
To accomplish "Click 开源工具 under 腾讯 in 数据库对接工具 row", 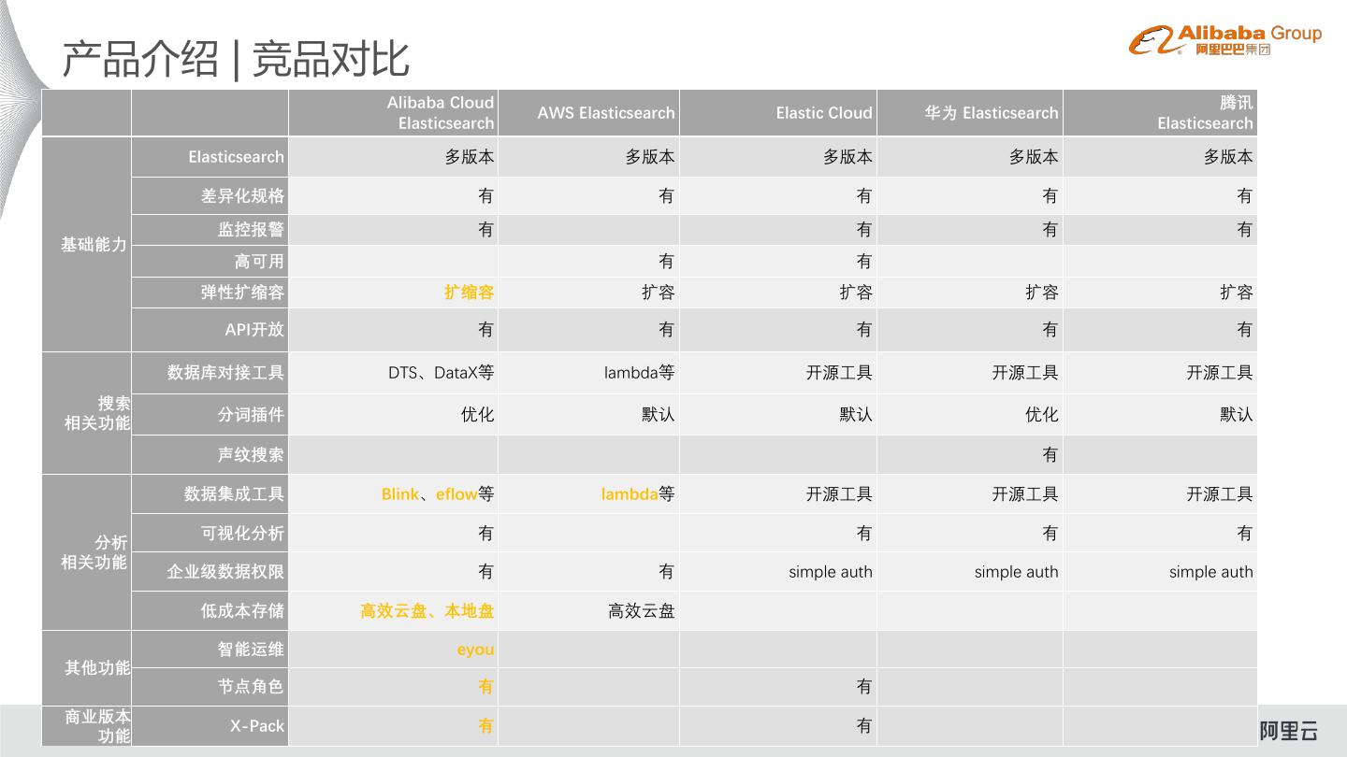I will [x=1220, y=373].
